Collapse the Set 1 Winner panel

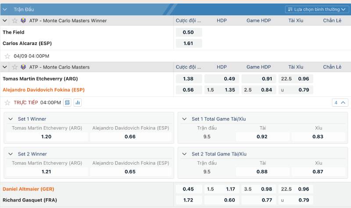coord(11,119)
